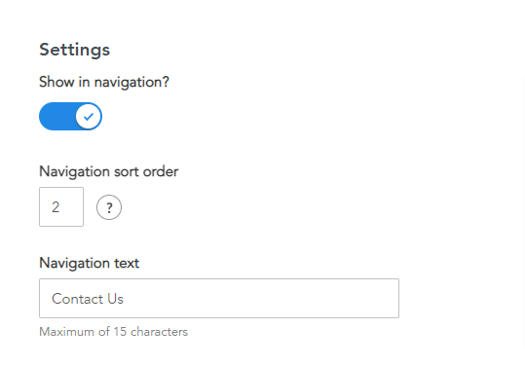Switch off the blue navigation visibility toggle

[x=71, y=117]
